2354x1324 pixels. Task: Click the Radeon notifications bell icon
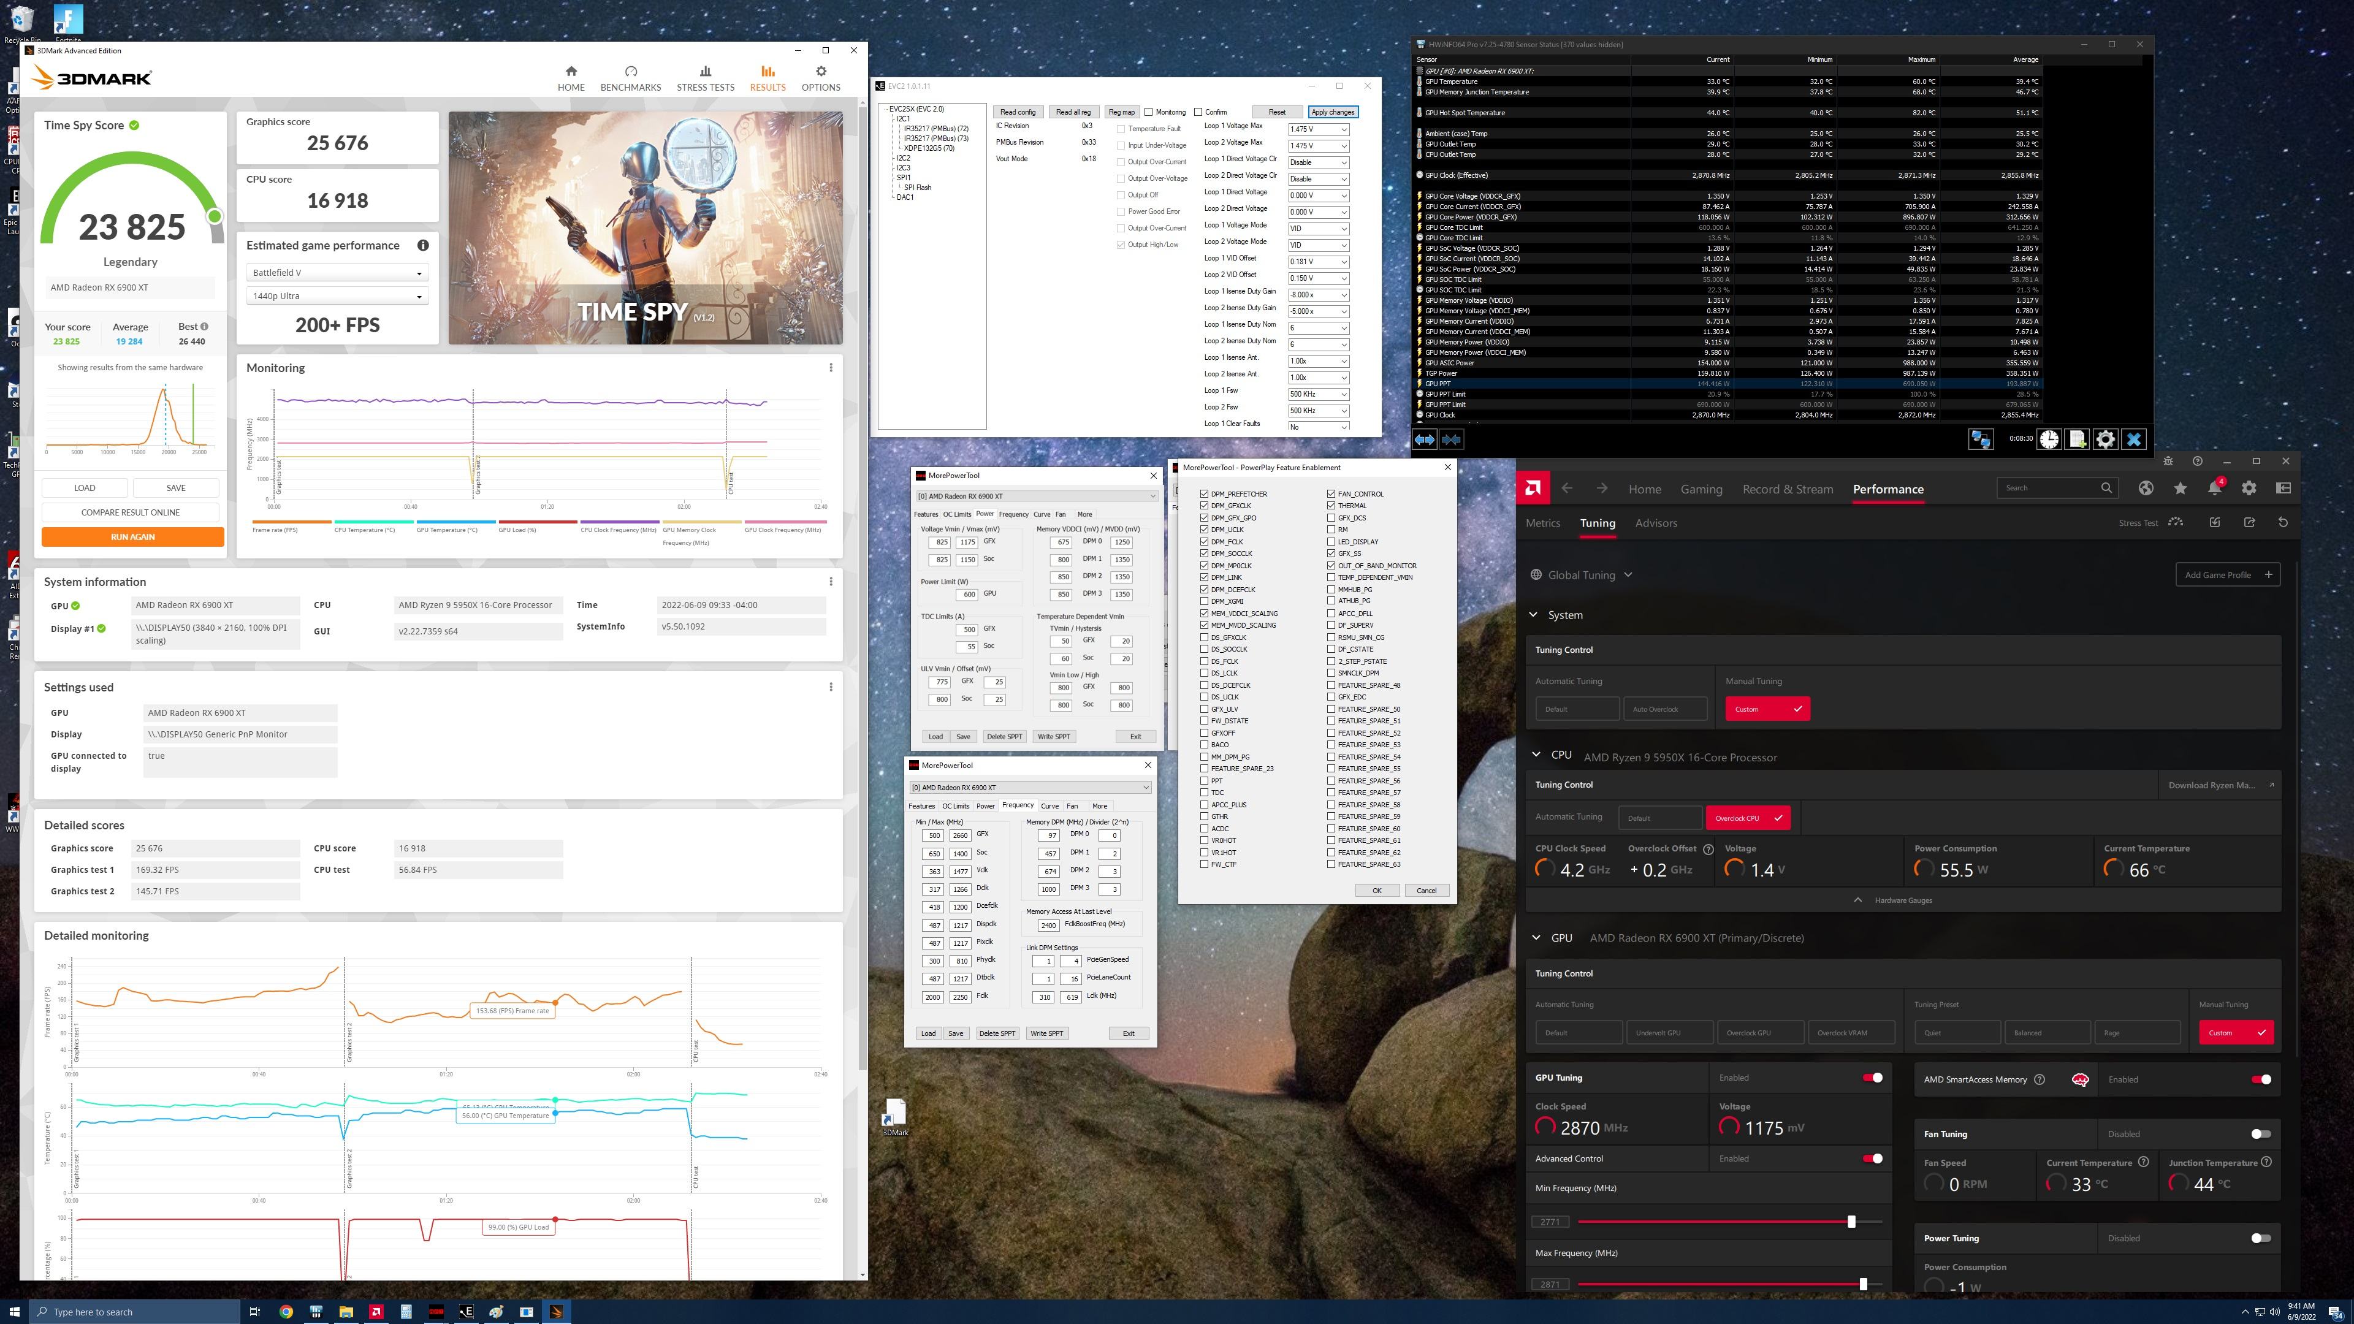(2214, 489)
